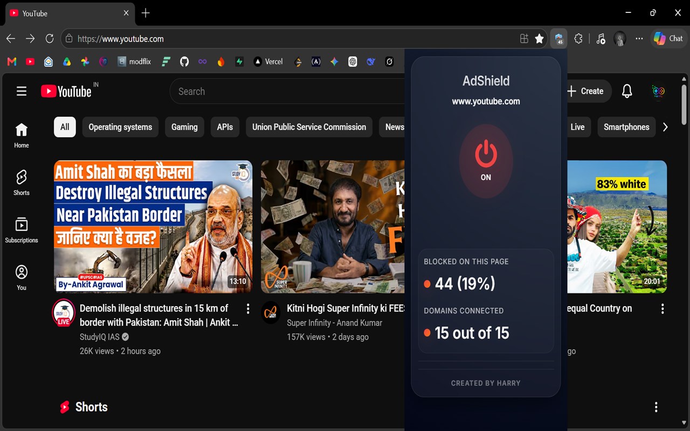Open the Gemini sparkle bookmark
Viewport: 690px width, 431px height.
pyautogui.click(x=334, y=62)
